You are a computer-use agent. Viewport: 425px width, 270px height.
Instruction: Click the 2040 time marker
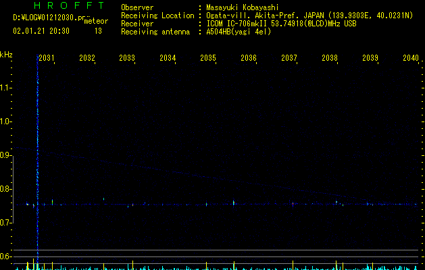click(411, 58)
